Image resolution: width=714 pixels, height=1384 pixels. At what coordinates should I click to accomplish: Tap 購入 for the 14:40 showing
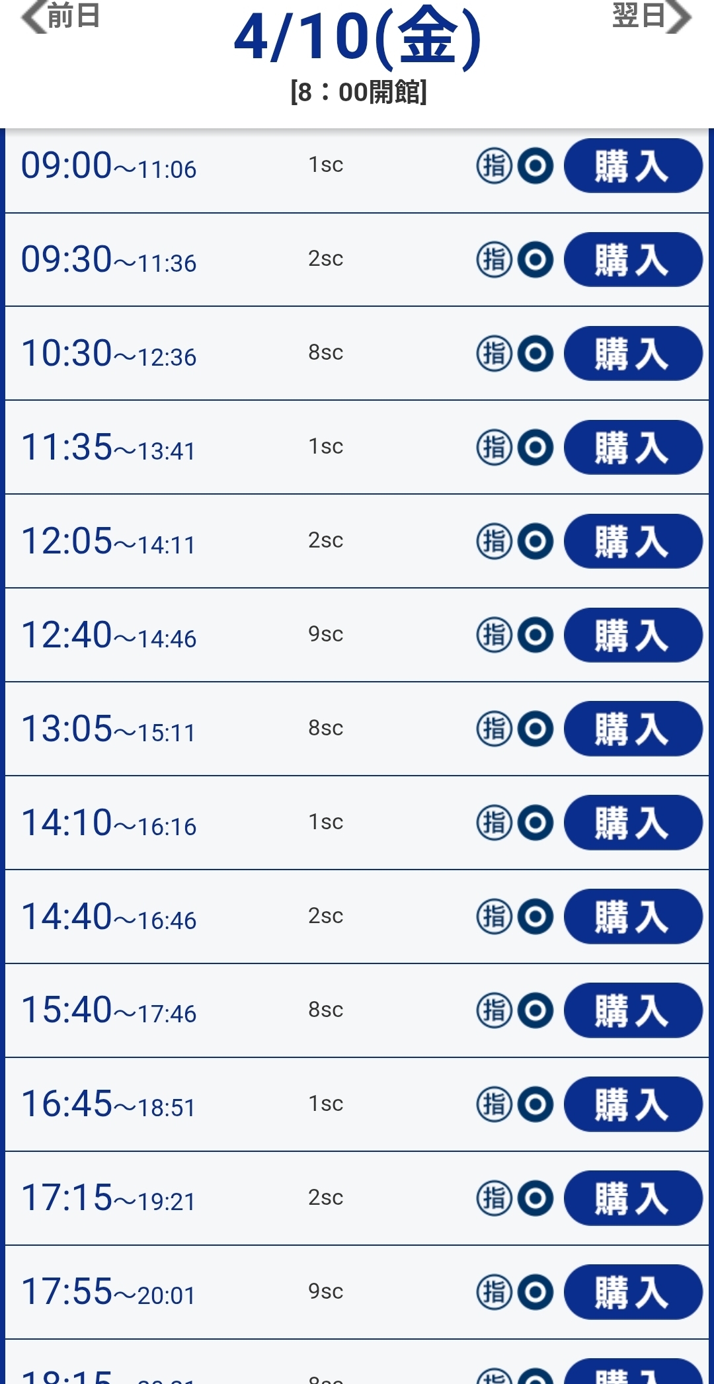pos(633,917)
